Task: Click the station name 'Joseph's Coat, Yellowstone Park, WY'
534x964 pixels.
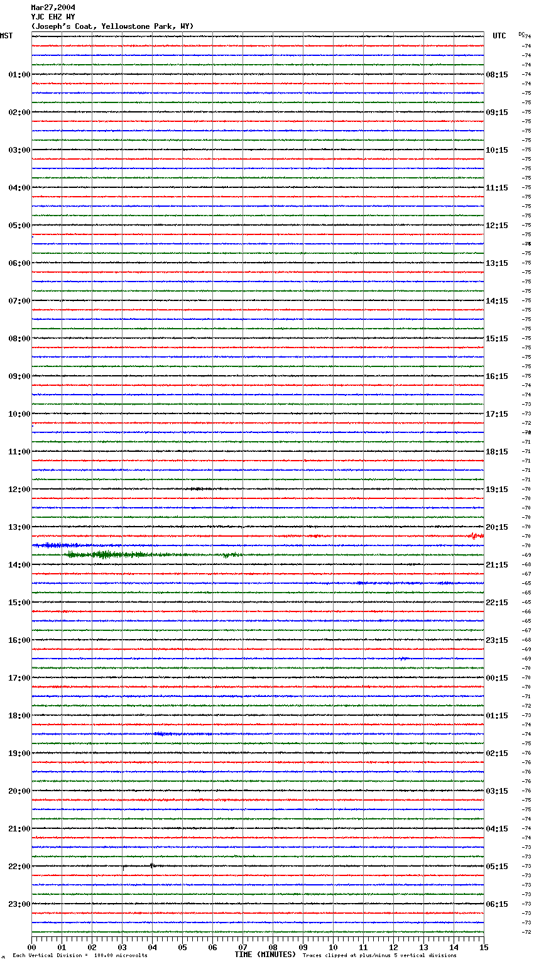Action: [113, 26]
